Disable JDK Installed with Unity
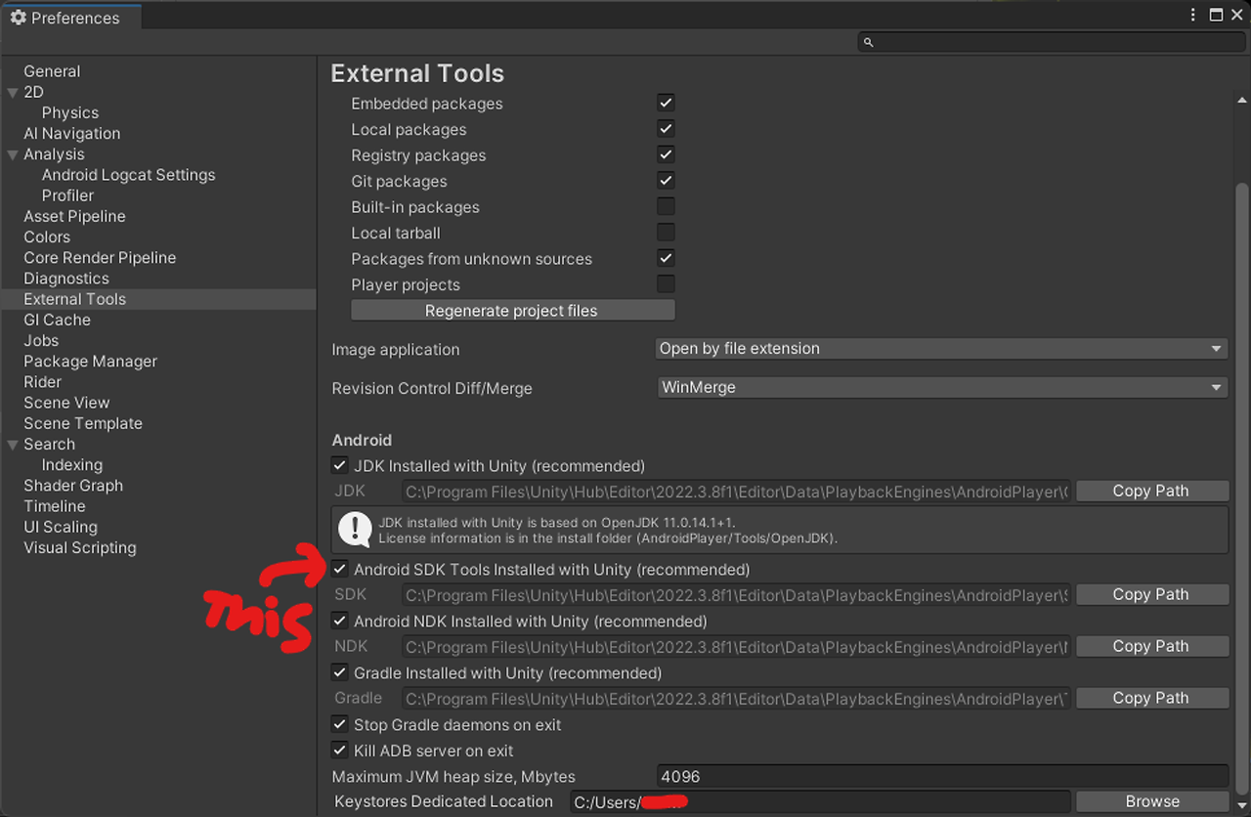Image resolution: width=1251 pixels, height=817 pixels. click(x=339, y=465)
